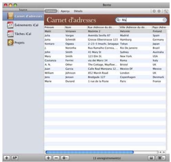Click the 'New York' city cell

pyautogui.click(x=126, y=56)
